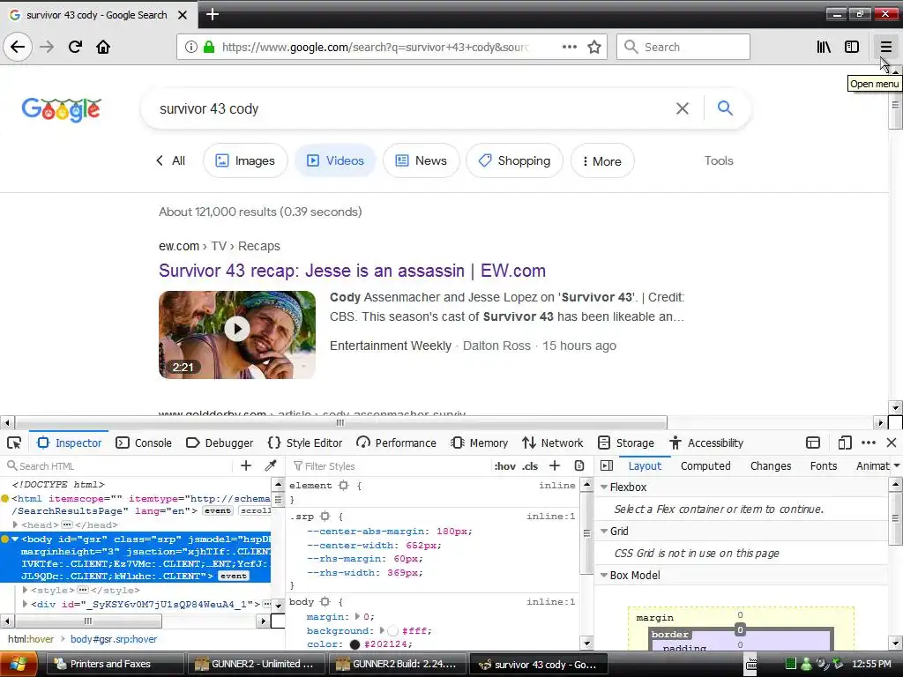
Task: Open Survivor 43 recap EW.com result
Action: click(352, 271)
